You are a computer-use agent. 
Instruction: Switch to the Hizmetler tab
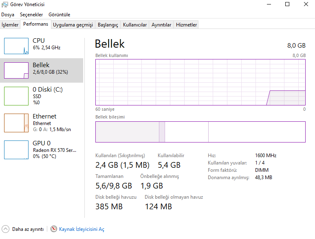pyautogui.click(x=186, y=25)
